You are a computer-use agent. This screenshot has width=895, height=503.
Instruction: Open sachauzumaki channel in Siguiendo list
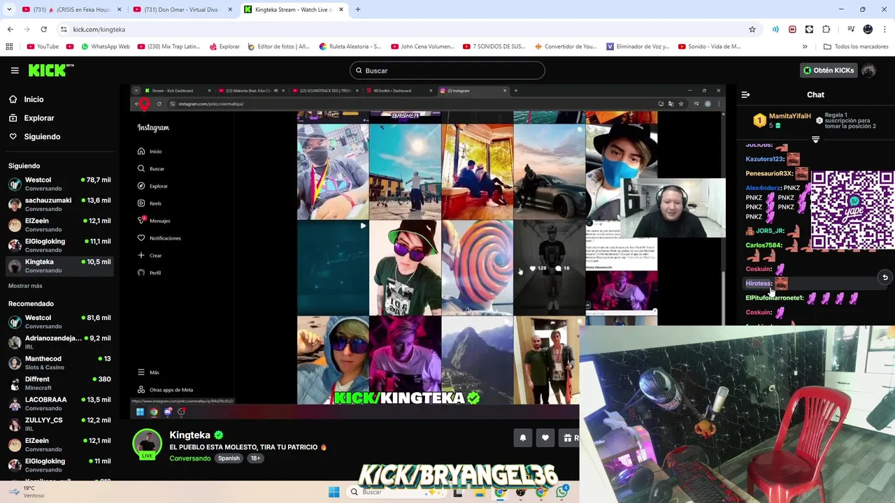(x=59, y=204)
